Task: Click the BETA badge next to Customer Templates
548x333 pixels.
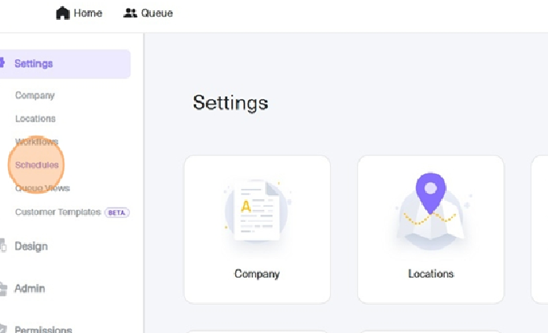Action: pos(117,213)
